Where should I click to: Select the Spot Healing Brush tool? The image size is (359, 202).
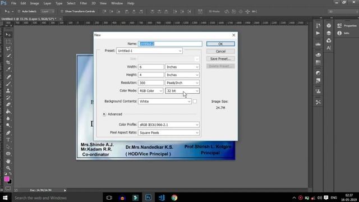tap(8, 77)
